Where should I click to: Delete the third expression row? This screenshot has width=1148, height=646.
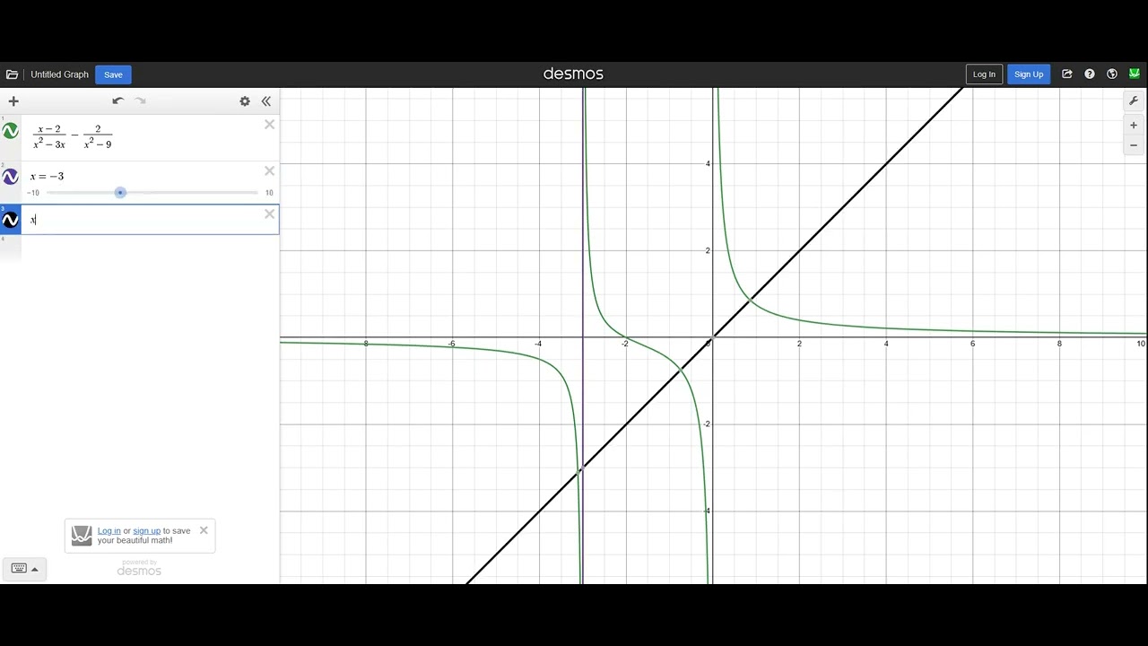click(x=269, y=214)
